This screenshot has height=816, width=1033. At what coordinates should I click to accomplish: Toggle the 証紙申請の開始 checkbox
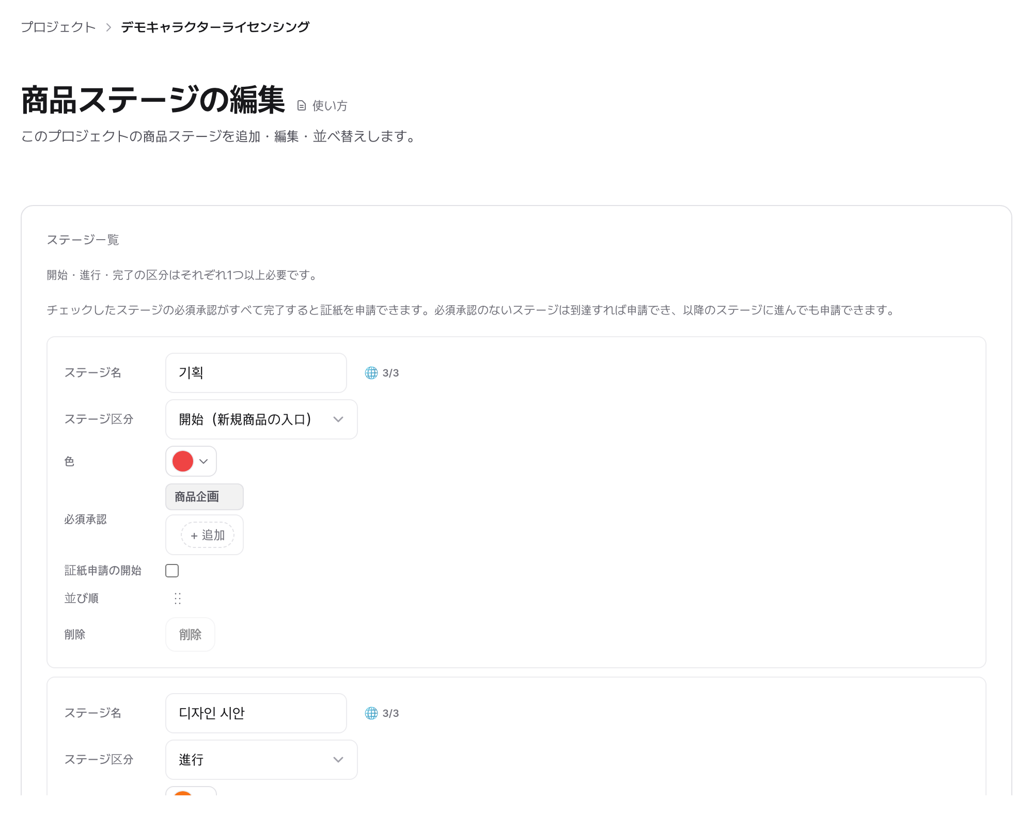[172, 571]
